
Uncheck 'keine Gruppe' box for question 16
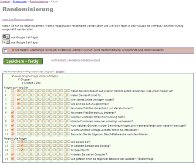[12, 158]
